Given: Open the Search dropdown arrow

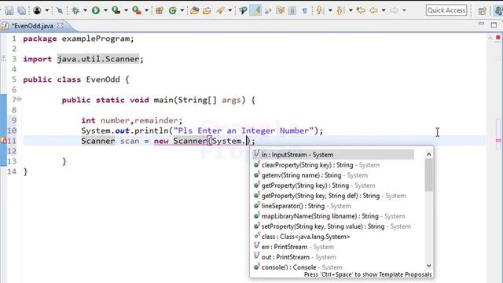Looking at the screenshot, I should (230, 10).
